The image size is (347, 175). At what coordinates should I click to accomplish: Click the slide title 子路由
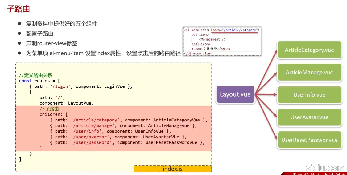click(19, 9)
